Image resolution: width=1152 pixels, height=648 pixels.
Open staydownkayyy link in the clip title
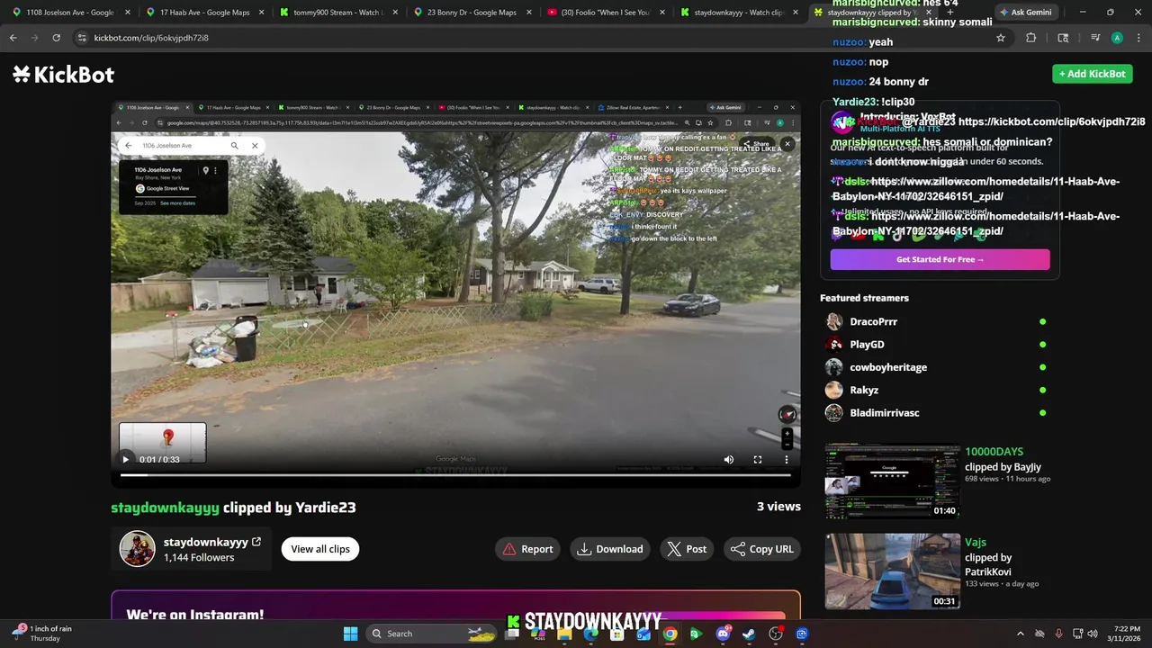click(x=165, y=508)
